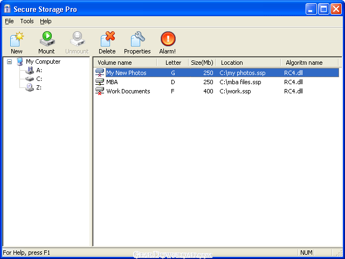
Task: Select the CD drive Z: icon
Action: pos(30,87)
